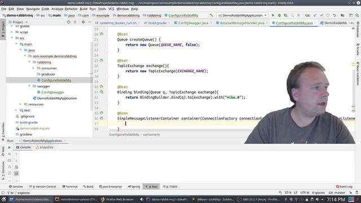Switch to Endpoints tab in Run panel

45,147
